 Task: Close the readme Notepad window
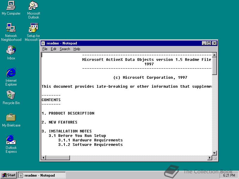pyautogui.click(x=214, y=43)
